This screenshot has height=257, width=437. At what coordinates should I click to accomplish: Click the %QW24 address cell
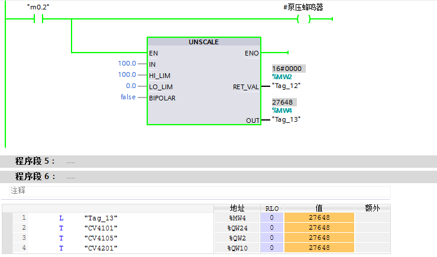(x=237, y=228)
